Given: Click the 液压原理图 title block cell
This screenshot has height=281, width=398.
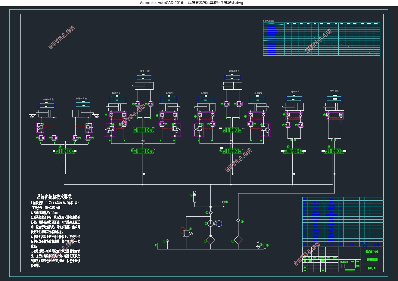Looking at the screenshot, I should coord(372,260).
